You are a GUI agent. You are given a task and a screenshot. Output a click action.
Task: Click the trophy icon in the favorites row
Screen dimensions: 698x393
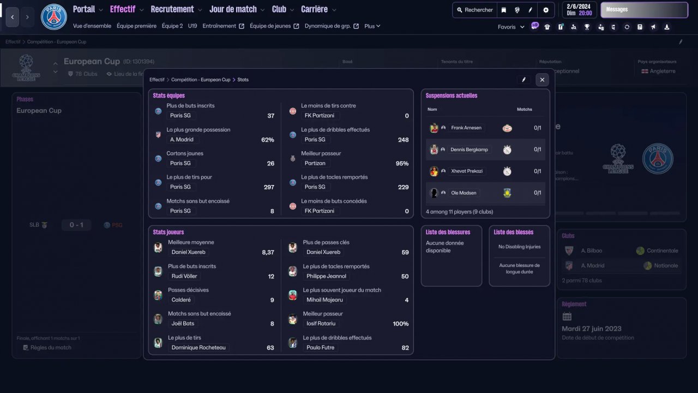pyautogui.click(x=587, y=27)
